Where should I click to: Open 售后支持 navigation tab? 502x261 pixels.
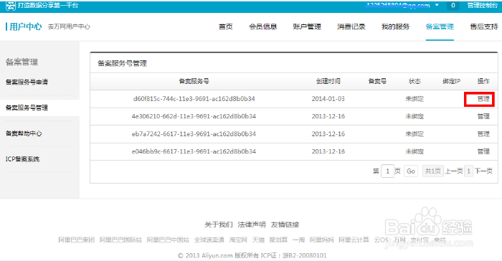[484, 27]
